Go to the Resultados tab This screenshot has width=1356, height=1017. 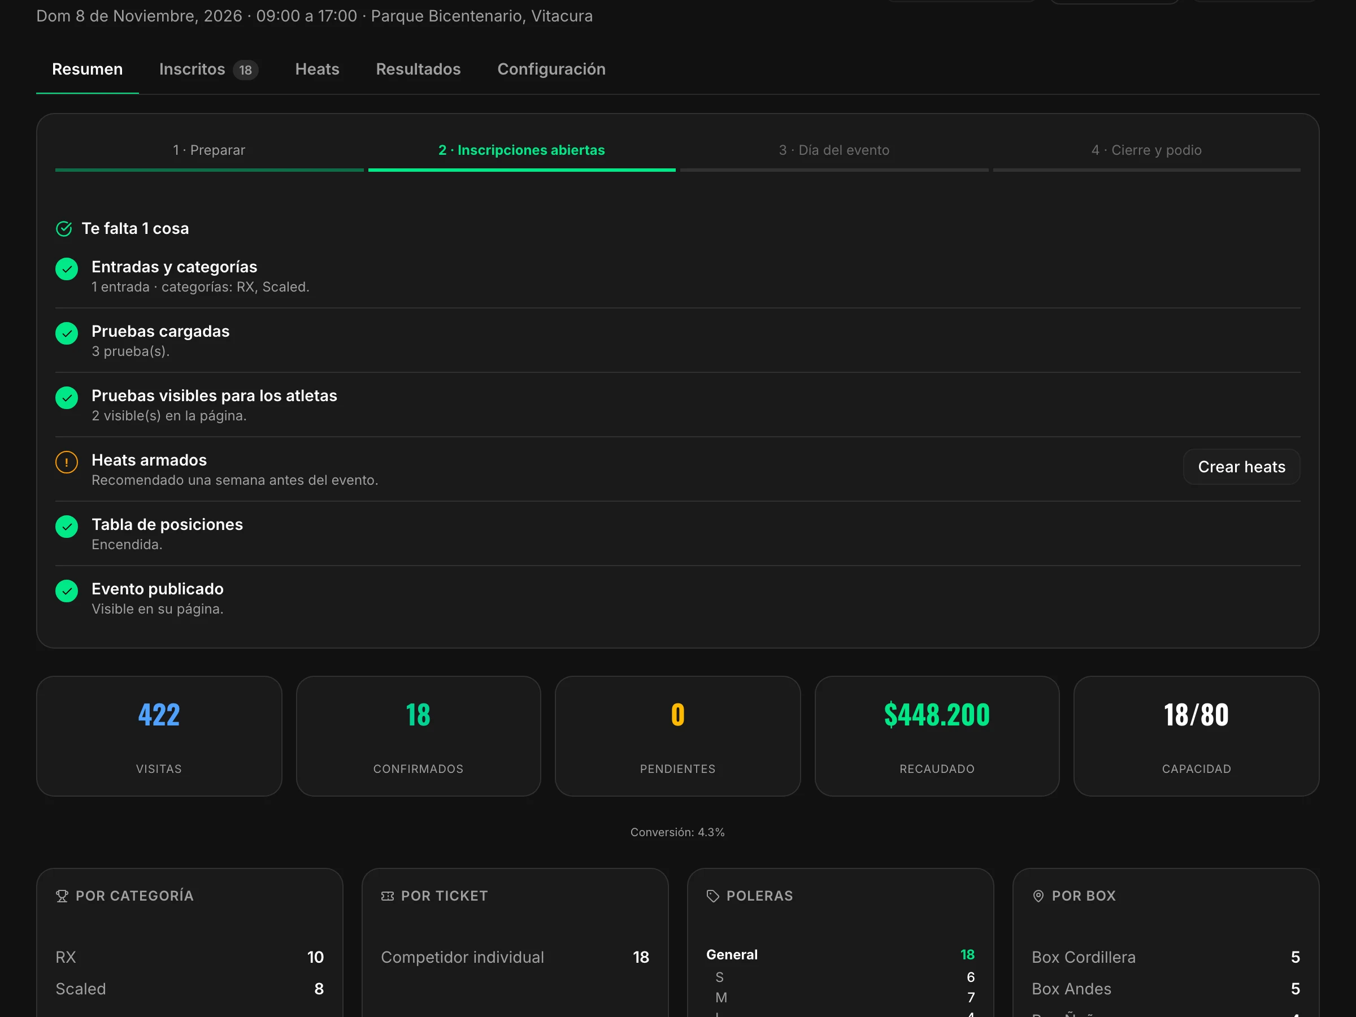[418, 69]
